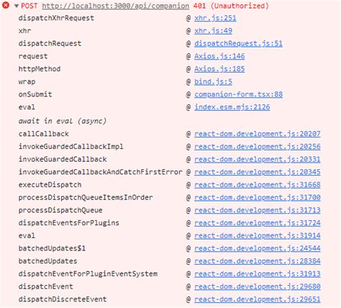Open react-dom.development.js:29680 dispatchEvent link
This screenshot has width=341, height=308.
[x=258, y=286]
